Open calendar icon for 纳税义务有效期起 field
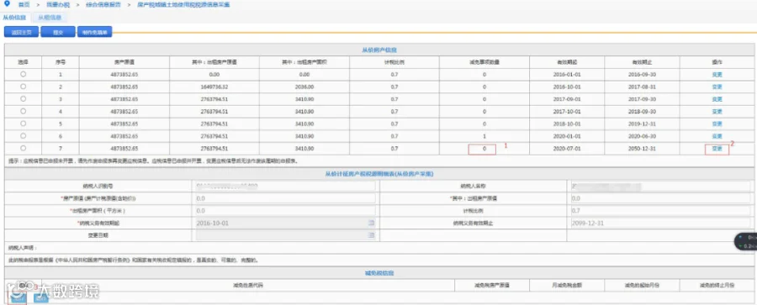757x305 pixels. [371, 223]
